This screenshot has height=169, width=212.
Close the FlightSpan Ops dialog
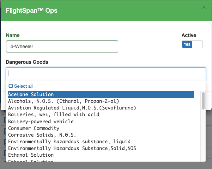[204, 7]
